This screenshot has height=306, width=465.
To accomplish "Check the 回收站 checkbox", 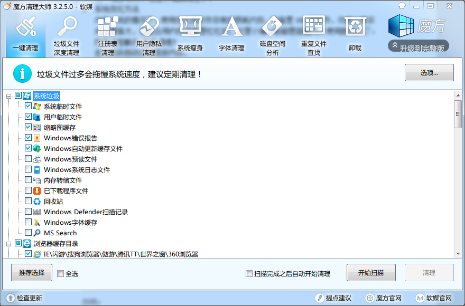I will (x=28, y=201).
